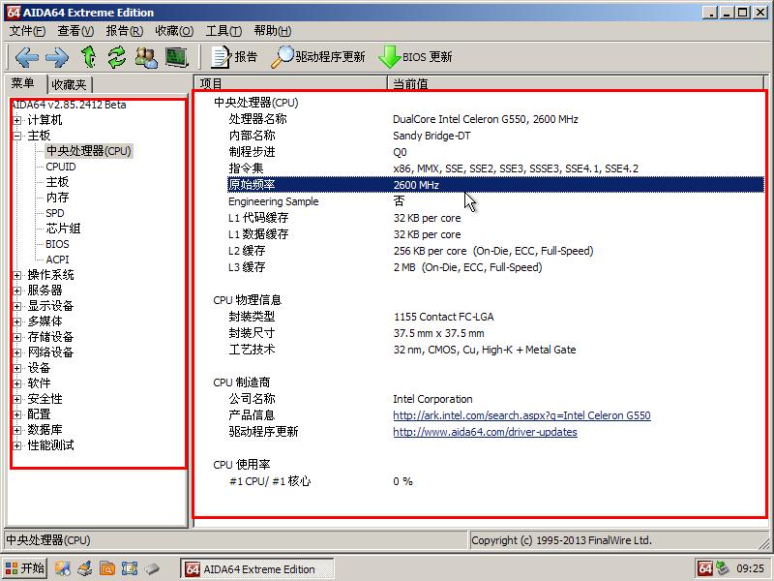Expand the 网络设备 tree node

click(x=17, y=352)
